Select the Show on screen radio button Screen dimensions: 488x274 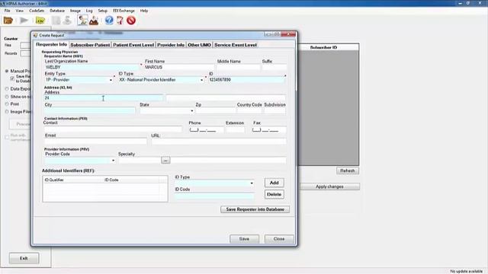[7, 97]
